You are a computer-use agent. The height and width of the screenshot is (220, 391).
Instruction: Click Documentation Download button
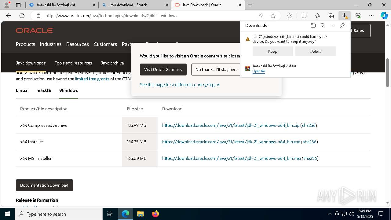[x=44, y=185]
